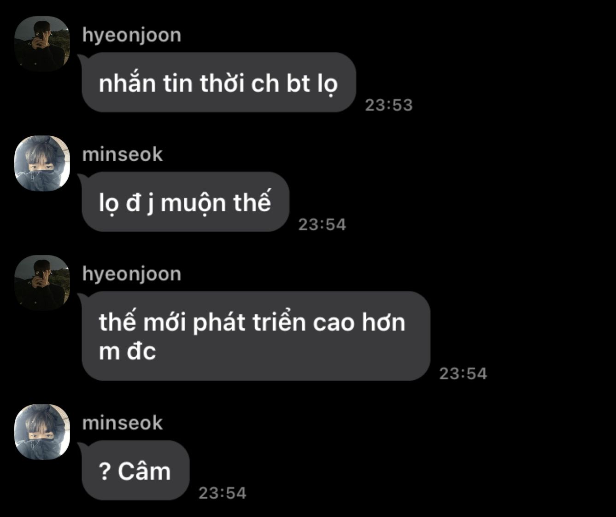Tap minseok's avatar beside 'lọ đ j muộn thế'
The width and height of the screenshot is (616, 517).
[x=42, y=163]
